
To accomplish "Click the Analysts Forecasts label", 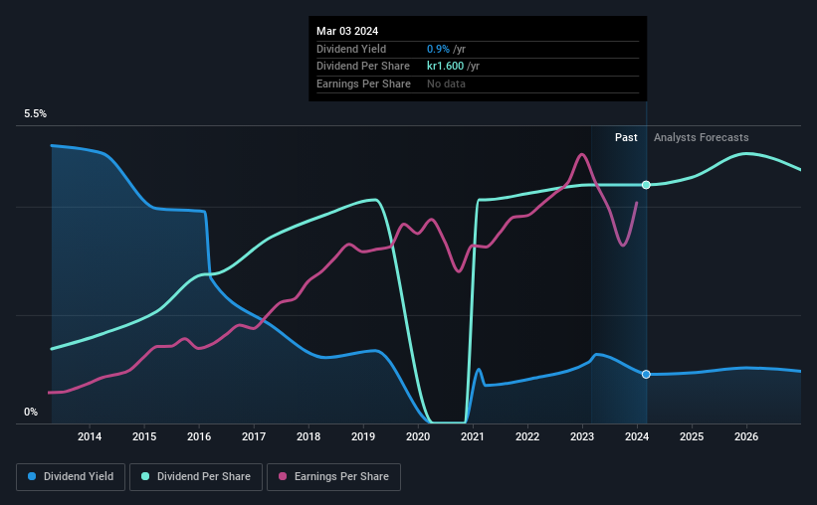I will pyautogui.click(x=702, y=137).
